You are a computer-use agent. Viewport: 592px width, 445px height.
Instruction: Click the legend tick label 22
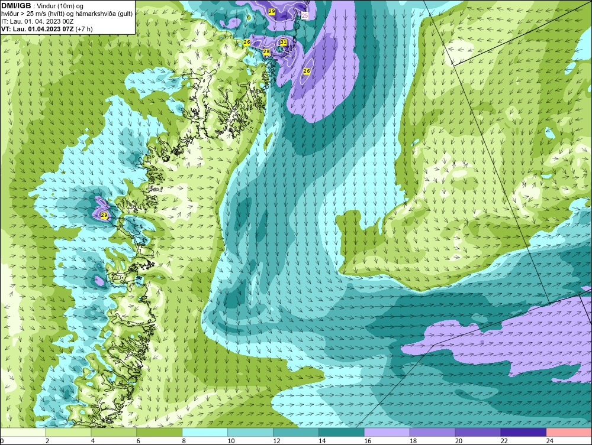click(504, 441)
